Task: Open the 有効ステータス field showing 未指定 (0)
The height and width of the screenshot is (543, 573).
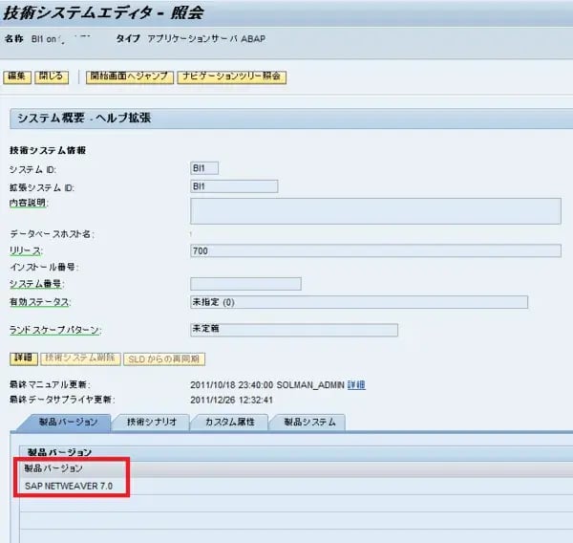Action: click(359, 302)
